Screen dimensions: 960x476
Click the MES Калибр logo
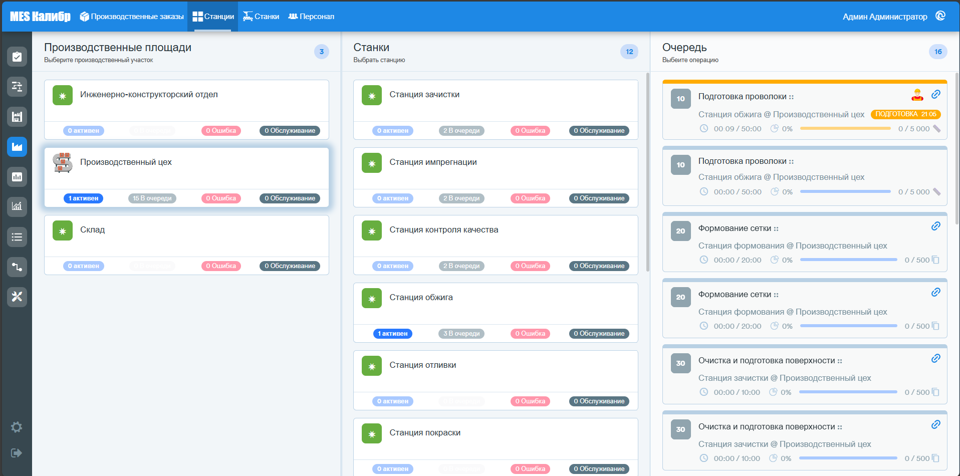click(x=40, y=17)
